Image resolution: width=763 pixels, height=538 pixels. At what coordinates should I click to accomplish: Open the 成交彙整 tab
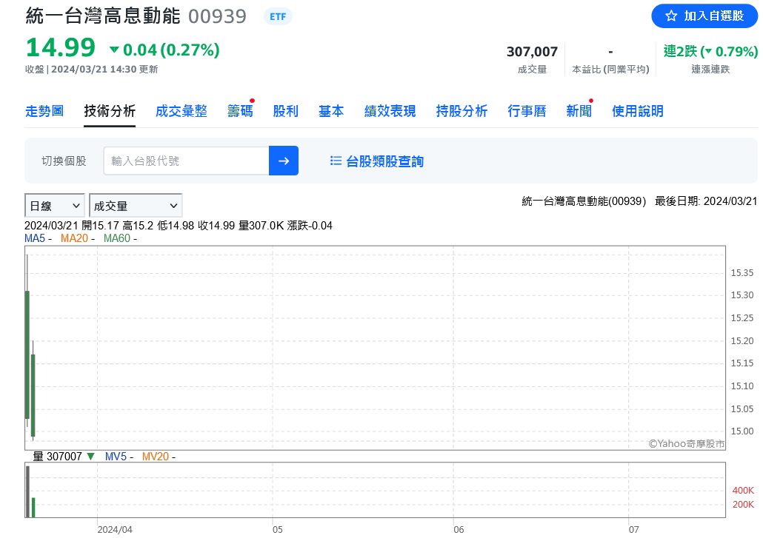181,111
